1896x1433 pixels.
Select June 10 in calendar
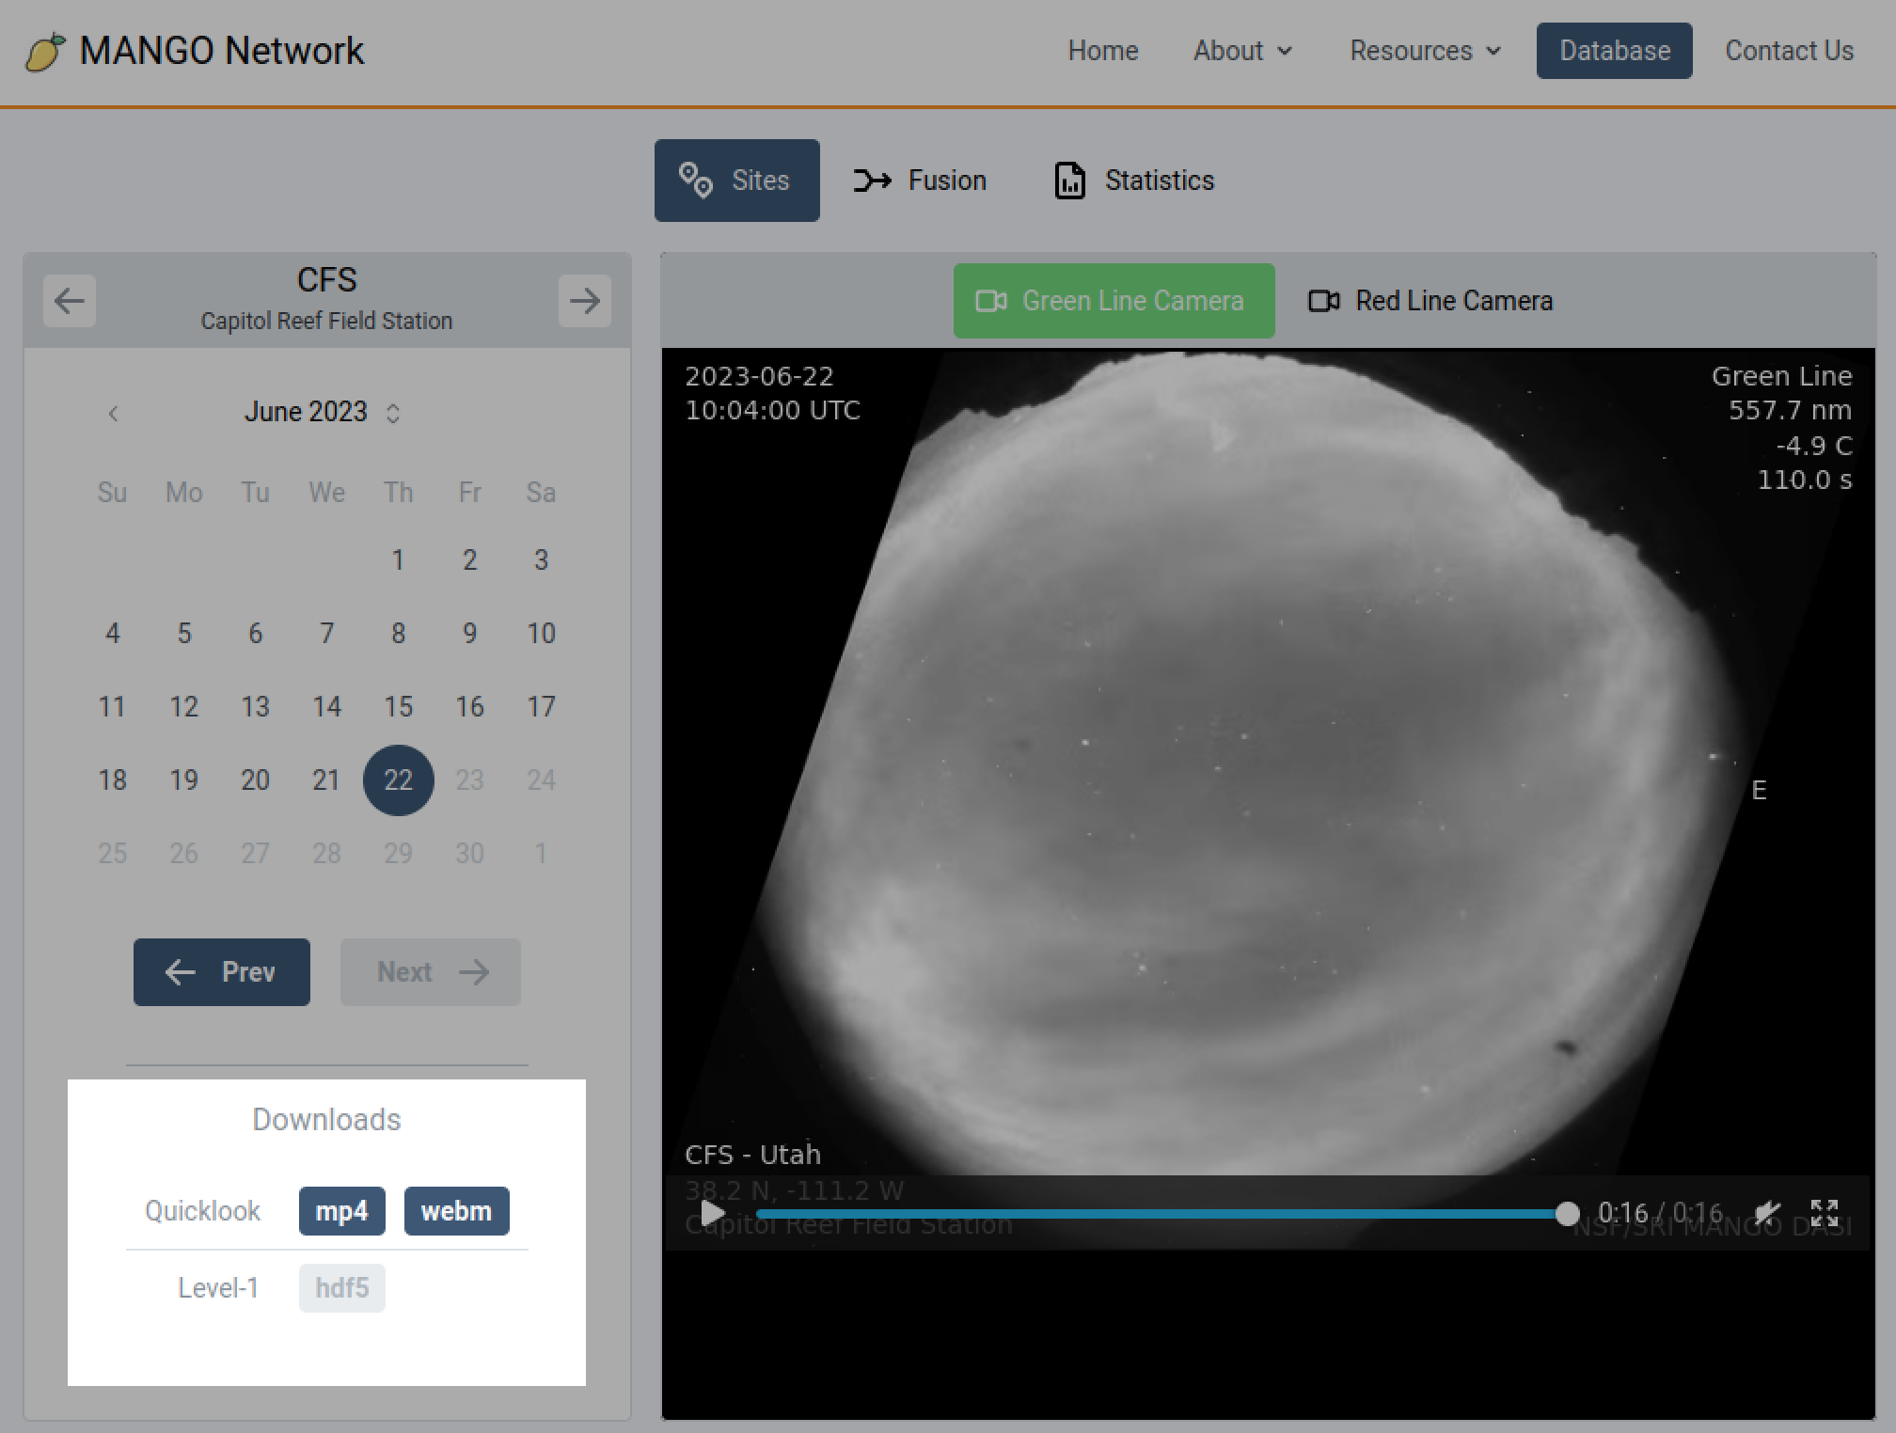tap(541, 634)
